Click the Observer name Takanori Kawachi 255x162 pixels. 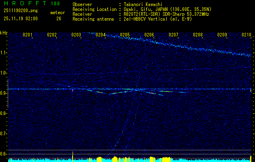click(x=142, y=4)
